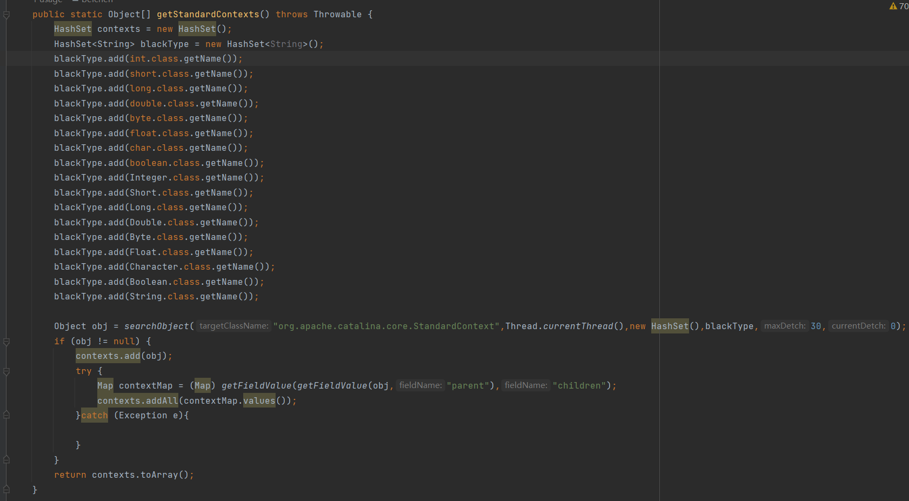This screenshot has width=909, height=501.
Task: Click the byte.class line
Action: 151,118
